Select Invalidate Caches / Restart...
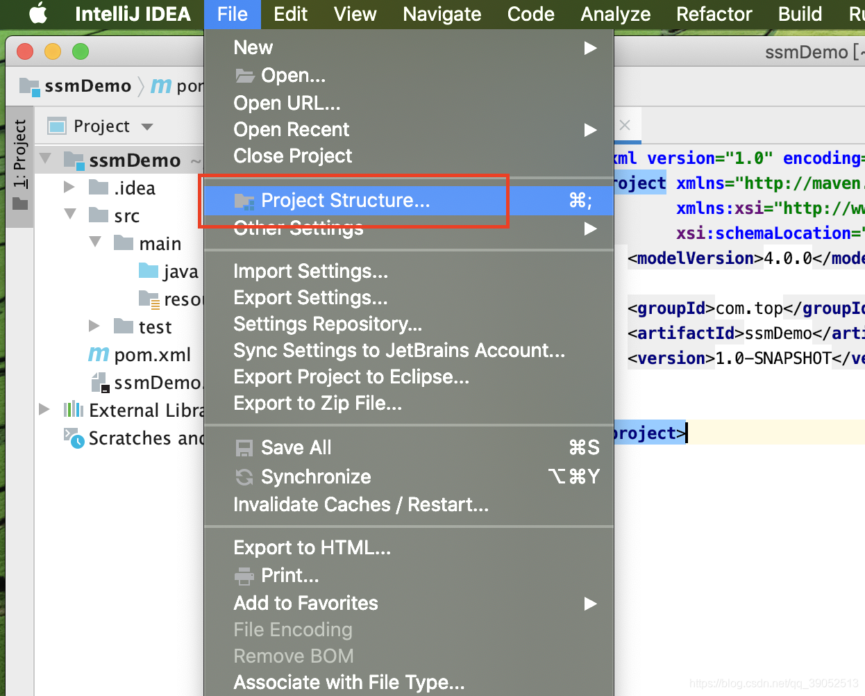The image size is (865, 696). (409, 504)
